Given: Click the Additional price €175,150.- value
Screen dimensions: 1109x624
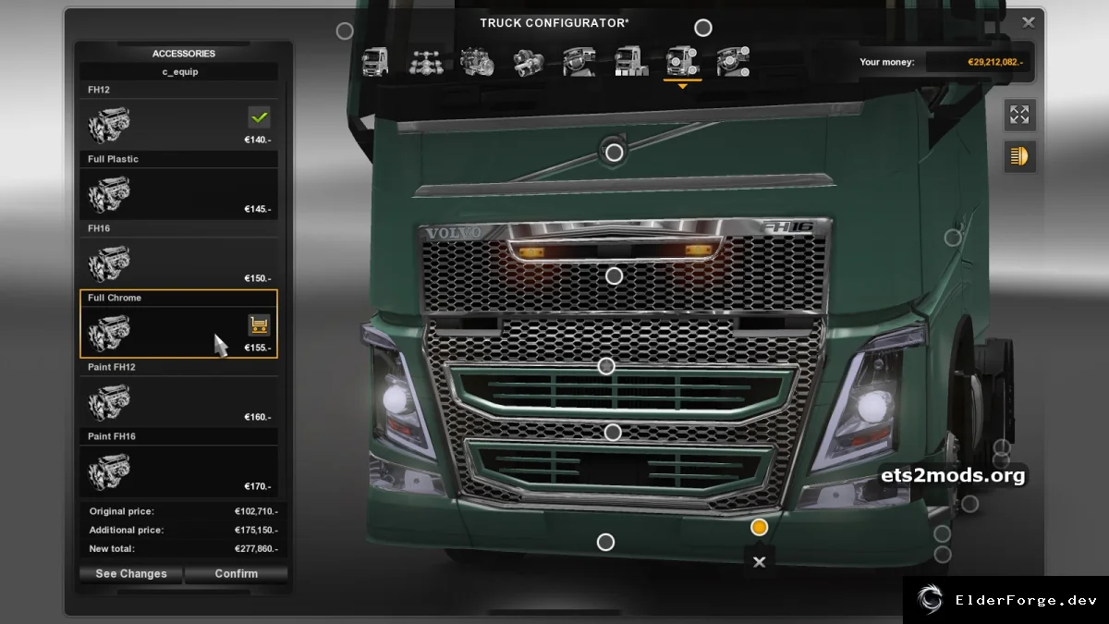Looking at the screenshot, I should tap(256, 531).
